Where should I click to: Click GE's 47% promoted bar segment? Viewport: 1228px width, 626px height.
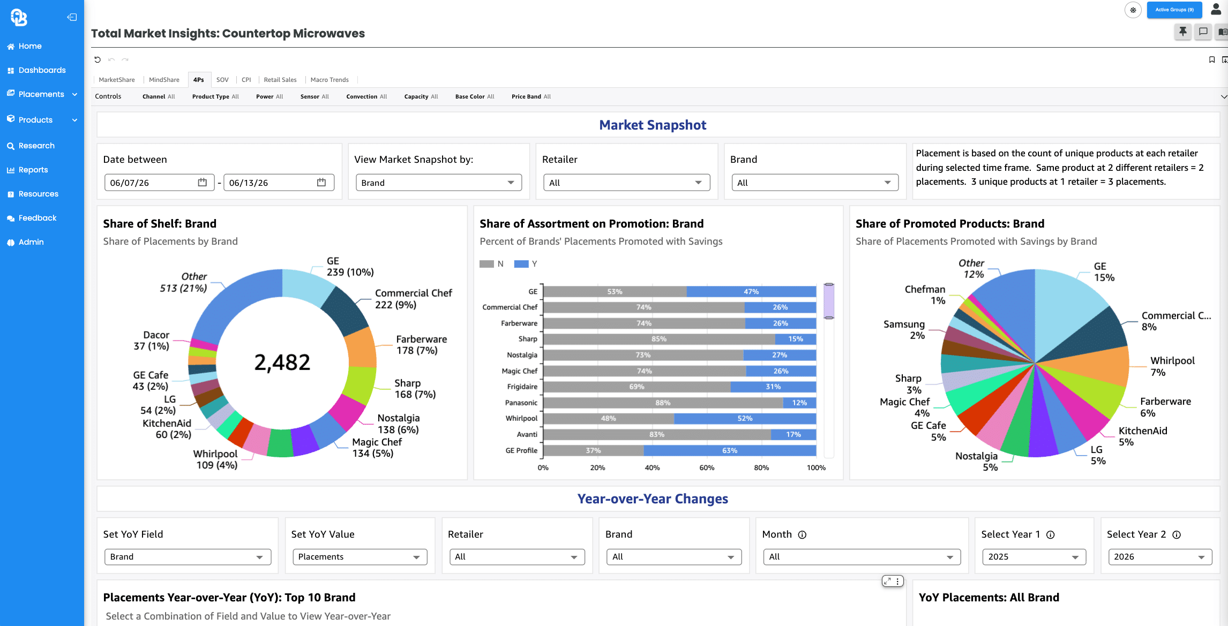pos(751,292)
